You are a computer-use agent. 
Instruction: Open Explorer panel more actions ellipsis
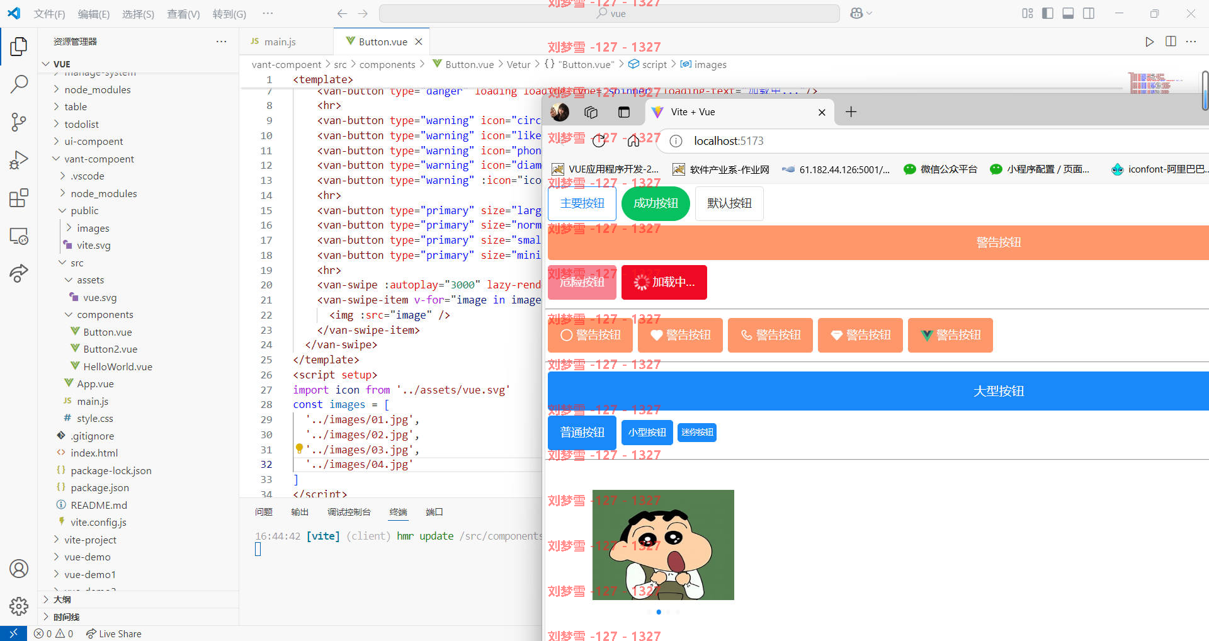pyautogui.click(x=221, y=42)
